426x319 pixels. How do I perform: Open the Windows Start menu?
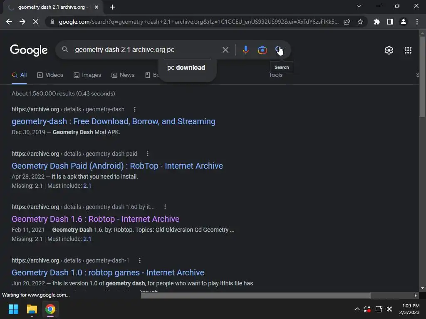coord(14,309)
